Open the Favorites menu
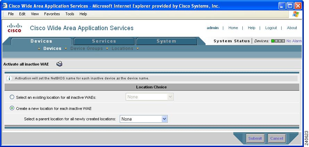Screen dimensions: 309x147 point(52,14)
